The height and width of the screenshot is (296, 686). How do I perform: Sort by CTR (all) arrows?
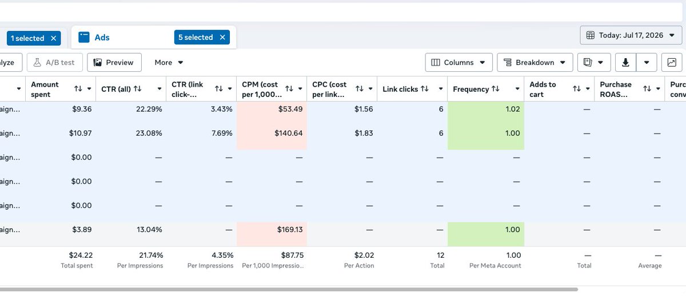(137, 89)
